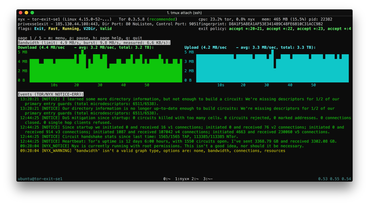The height and width of the screenshot is (205, 369).
Task: Click the 'mem: 465 MB (15.5%)' stat
Action: tap(284, 19)
